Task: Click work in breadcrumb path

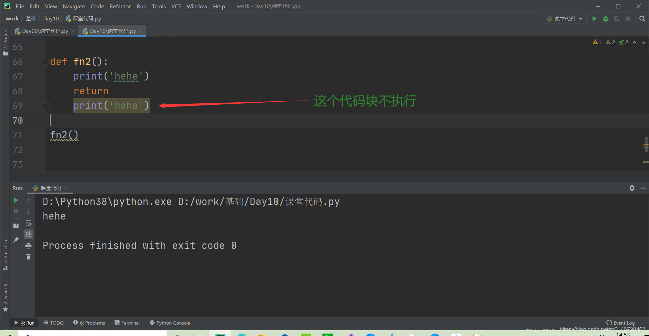Action: pyautogui.click(x=12, y=19)
